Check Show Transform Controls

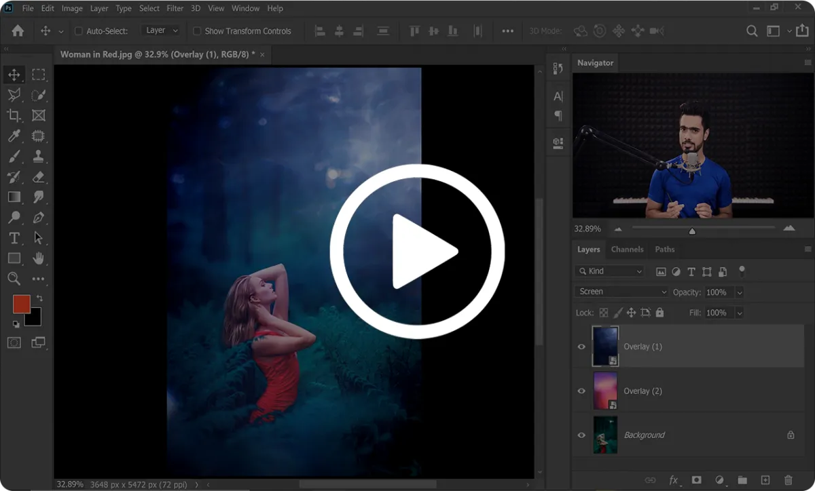pos(197,31)
